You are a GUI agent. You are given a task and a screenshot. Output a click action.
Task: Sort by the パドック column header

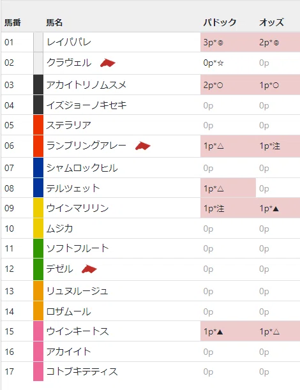220,22
